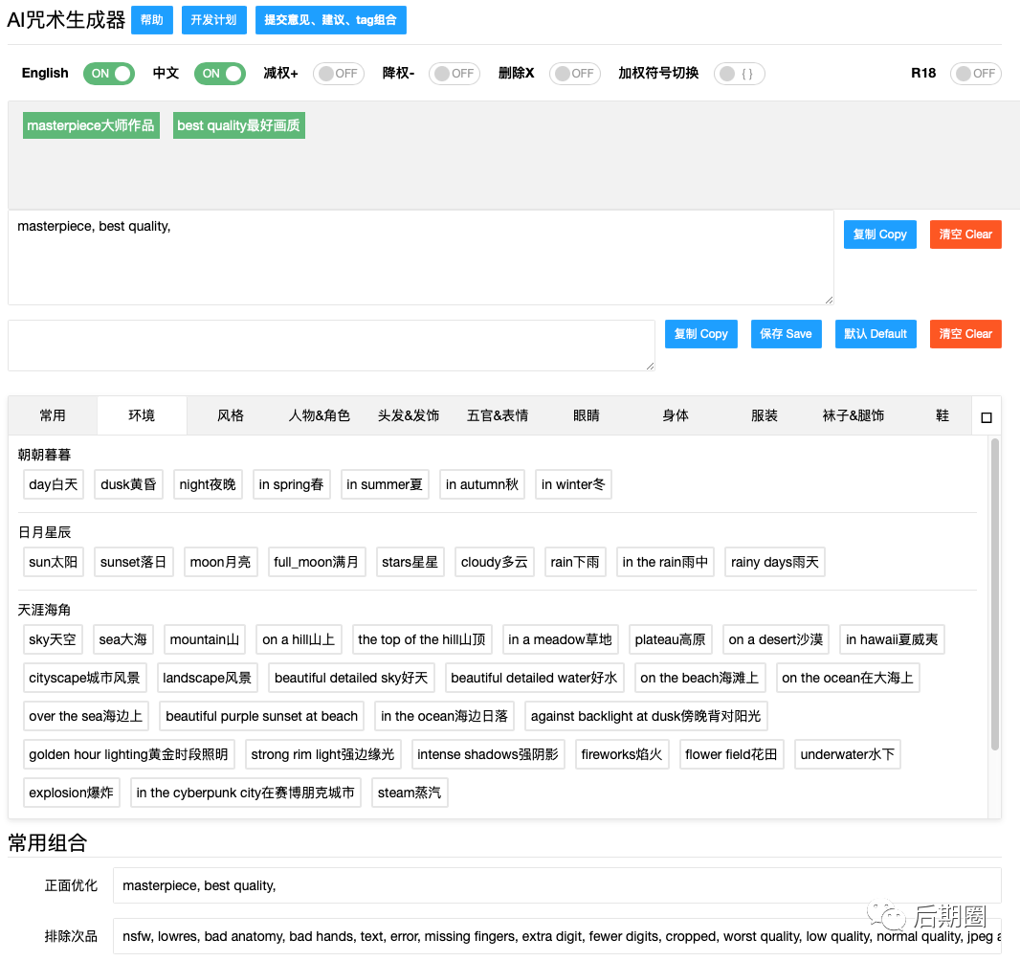This screenshot has height=961, width=1020.
Task: Add the golden hour lighting黄金时段照明 tag
Action: (x=129, y=755)
